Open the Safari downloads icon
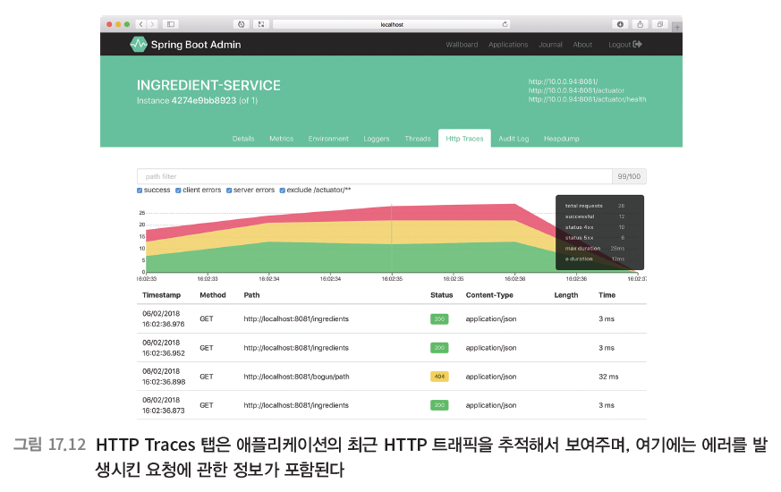This screenshot has width=781, height=492. pyautogui.click(x=620, y=24)
